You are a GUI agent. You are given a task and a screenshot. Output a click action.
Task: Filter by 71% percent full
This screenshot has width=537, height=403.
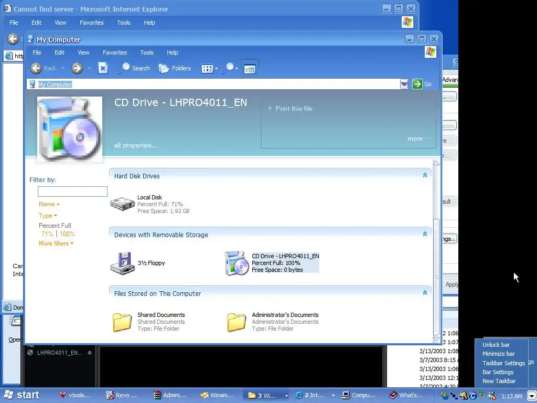pyautogui.click(x=47, y=234)
